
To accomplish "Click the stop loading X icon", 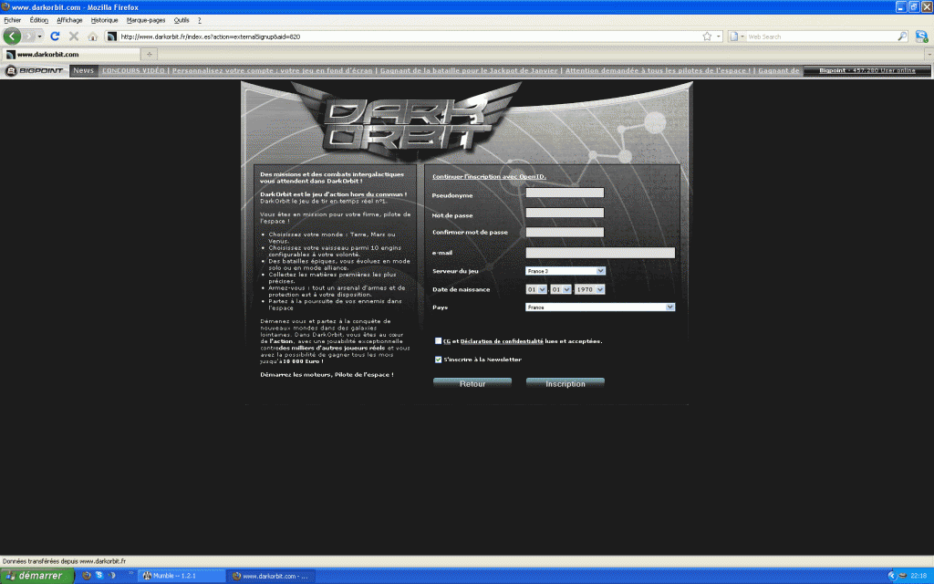I will pyautogui.click(x=74, y=36).
